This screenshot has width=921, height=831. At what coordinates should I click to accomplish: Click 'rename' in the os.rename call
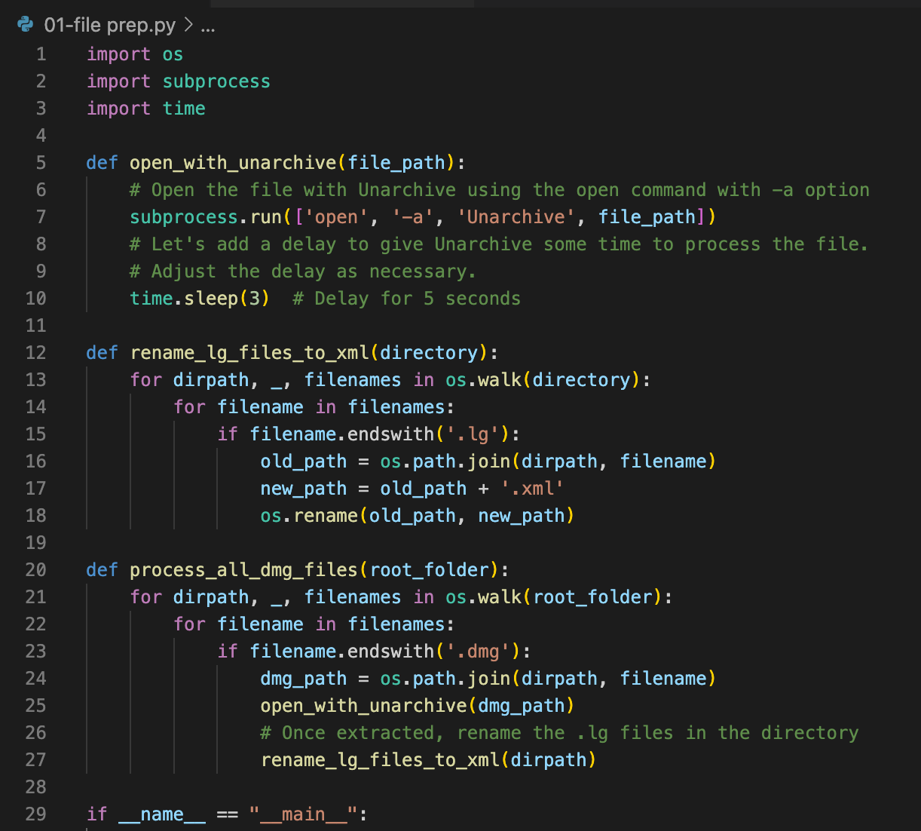coord(326,516)
